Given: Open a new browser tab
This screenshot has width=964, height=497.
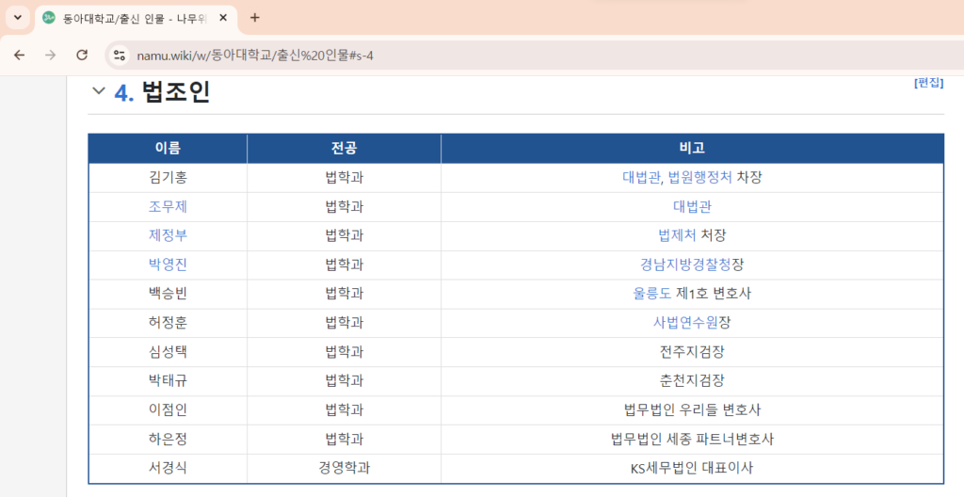Looking at the screenshot, I should (254, 18).
